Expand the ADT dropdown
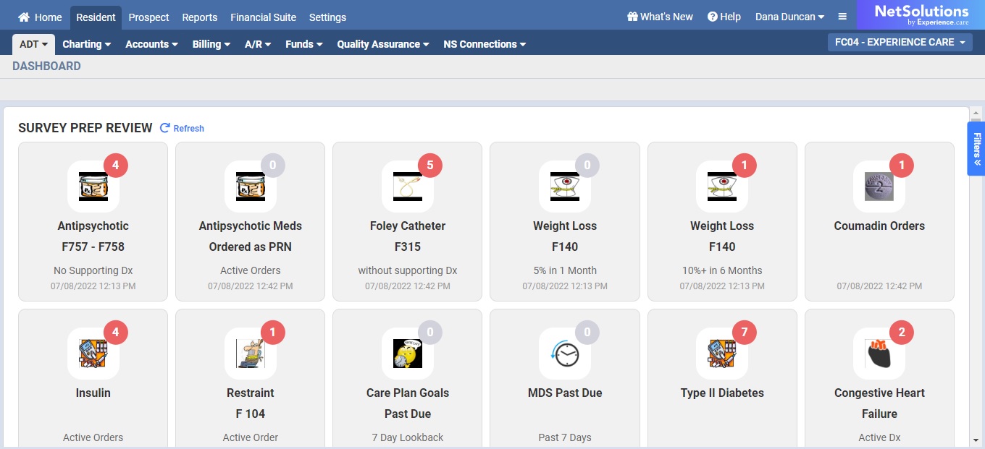The height and width of the screenshot is (449, 985). (x=33, y=44)
